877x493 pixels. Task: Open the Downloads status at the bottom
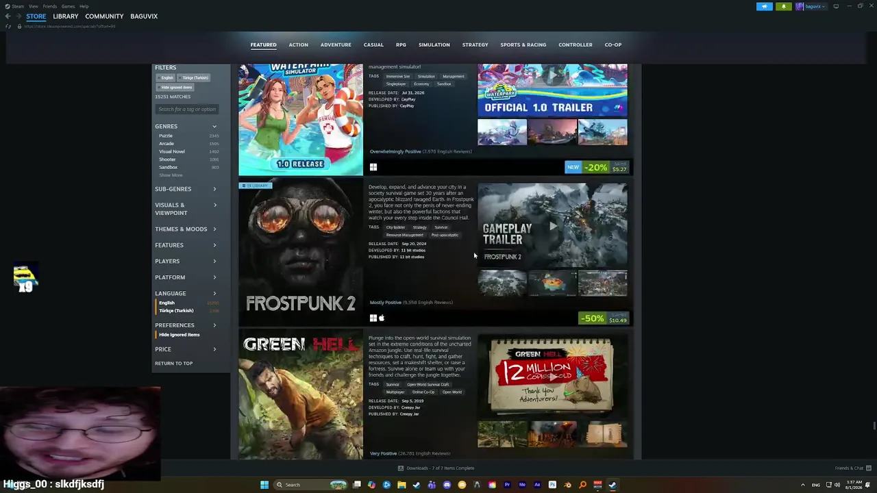tap(436, 468)
